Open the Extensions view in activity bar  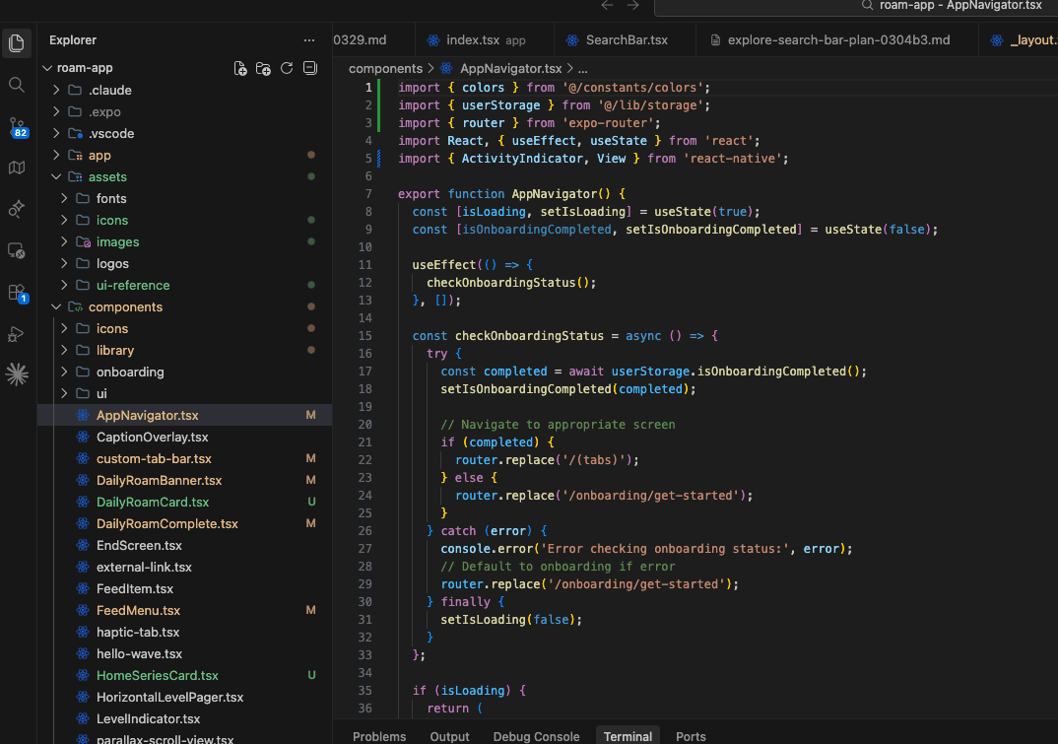(x=17, y=293)
